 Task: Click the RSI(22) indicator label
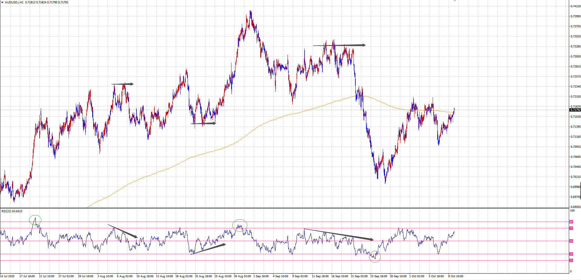coord(12,211)
